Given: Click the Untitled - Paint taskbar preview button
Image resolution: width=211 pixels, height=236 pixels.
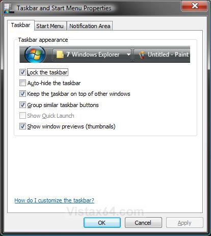Looking at the screenshot, I should 162,55.
